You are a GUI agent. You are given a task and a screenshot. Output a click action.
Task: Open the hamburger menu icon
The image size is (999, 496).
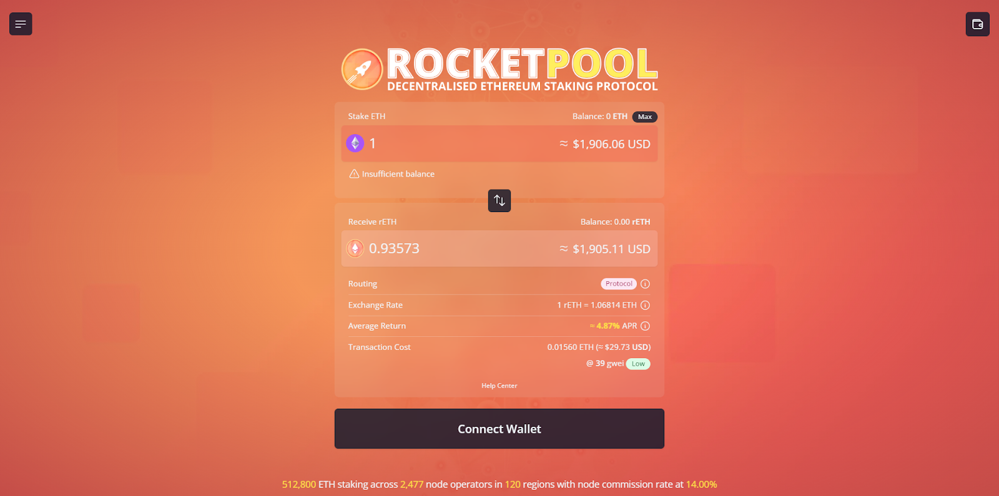pos(21,24)
